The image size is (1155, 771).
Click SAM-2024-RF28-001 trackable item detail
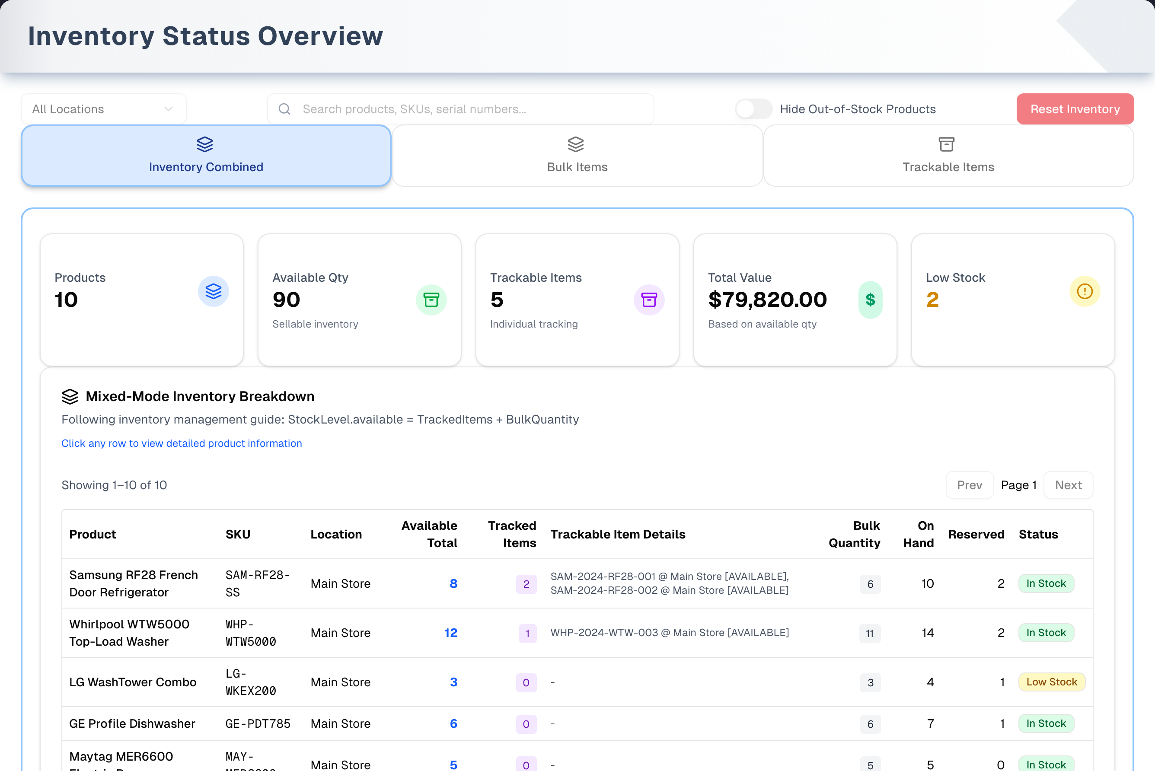click(670, 576)
